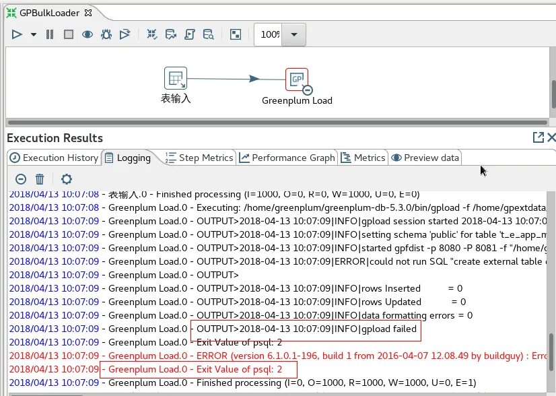Clear the log with the trash icon
Viewport: 556px width, 396px height.
40,179
